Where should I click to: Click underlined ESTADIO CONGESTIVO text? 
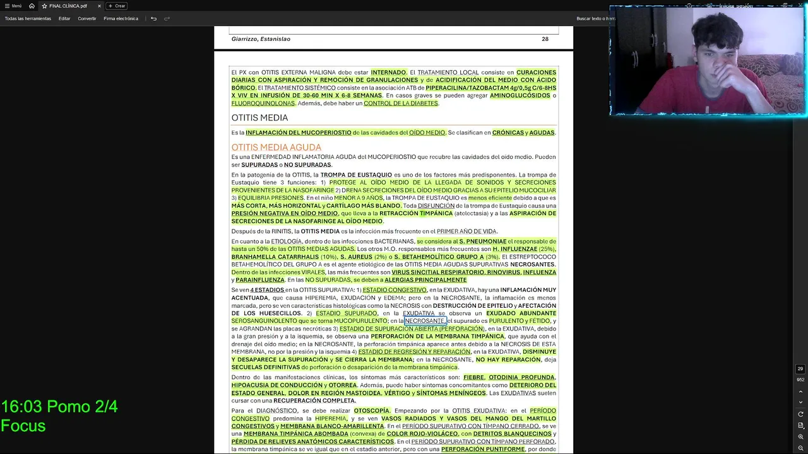tap(395, 290)
